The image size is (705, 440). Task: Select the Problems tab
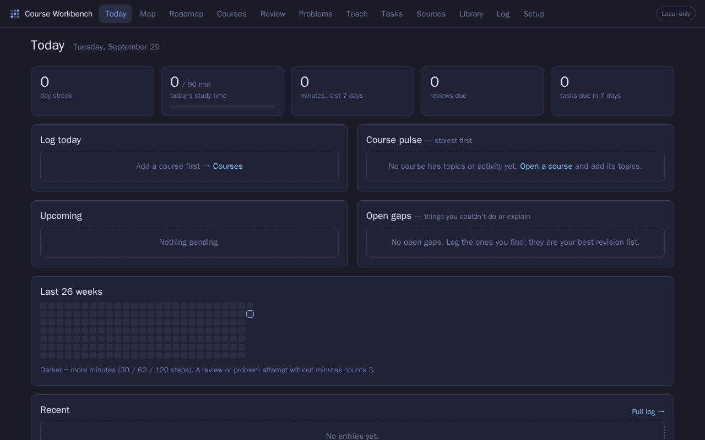(x=316, y=14)
